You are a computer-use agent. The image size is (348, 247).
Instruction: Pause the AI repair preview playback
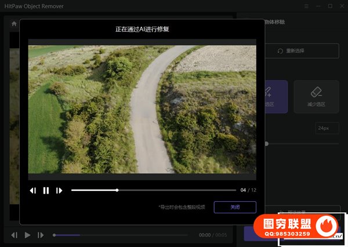[46, 190]
